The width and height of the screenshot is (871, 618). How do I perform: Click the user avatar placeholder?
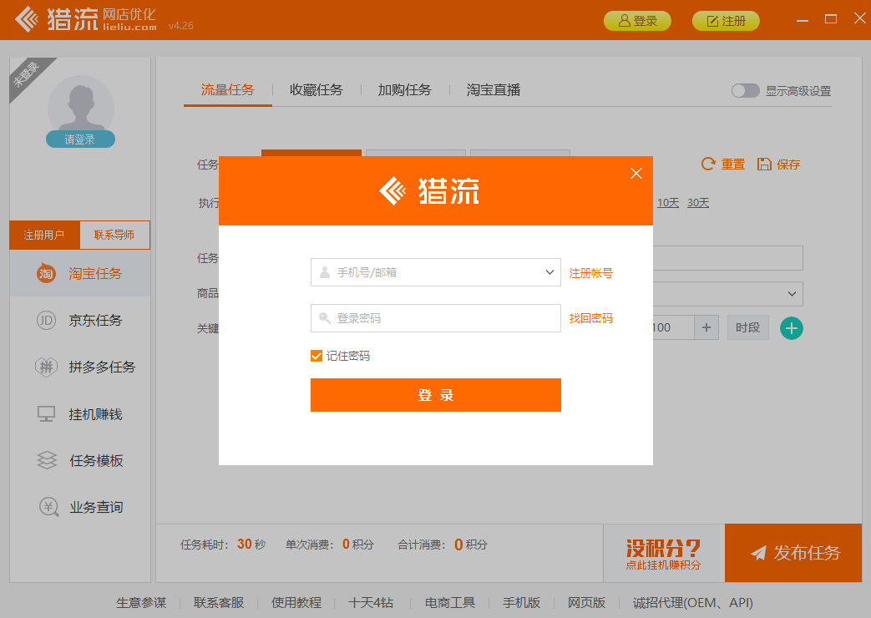point(80,105)
